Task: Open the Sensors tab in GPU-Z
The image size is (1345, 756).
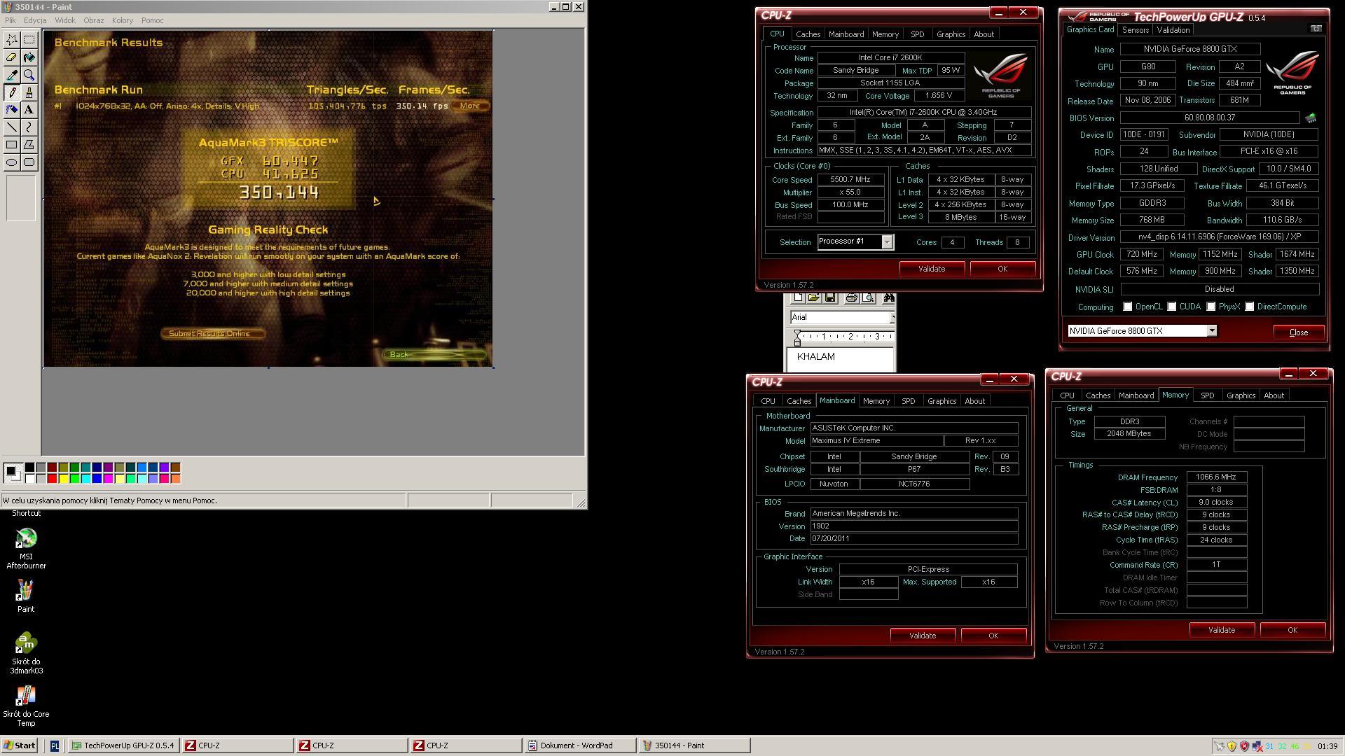Action: [x=1135, y=30]
